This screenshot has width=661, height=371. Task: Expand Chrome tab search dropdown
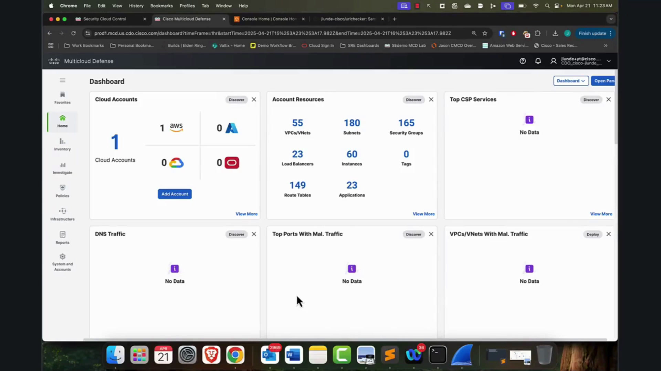coord(611,19)
